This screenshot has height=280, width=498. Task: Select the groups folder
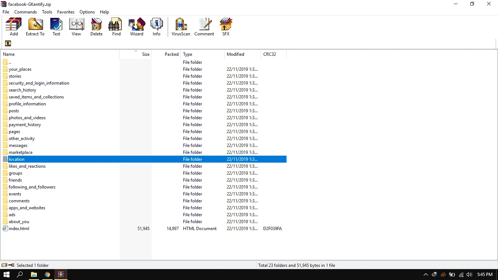click(x=144, y=173)
